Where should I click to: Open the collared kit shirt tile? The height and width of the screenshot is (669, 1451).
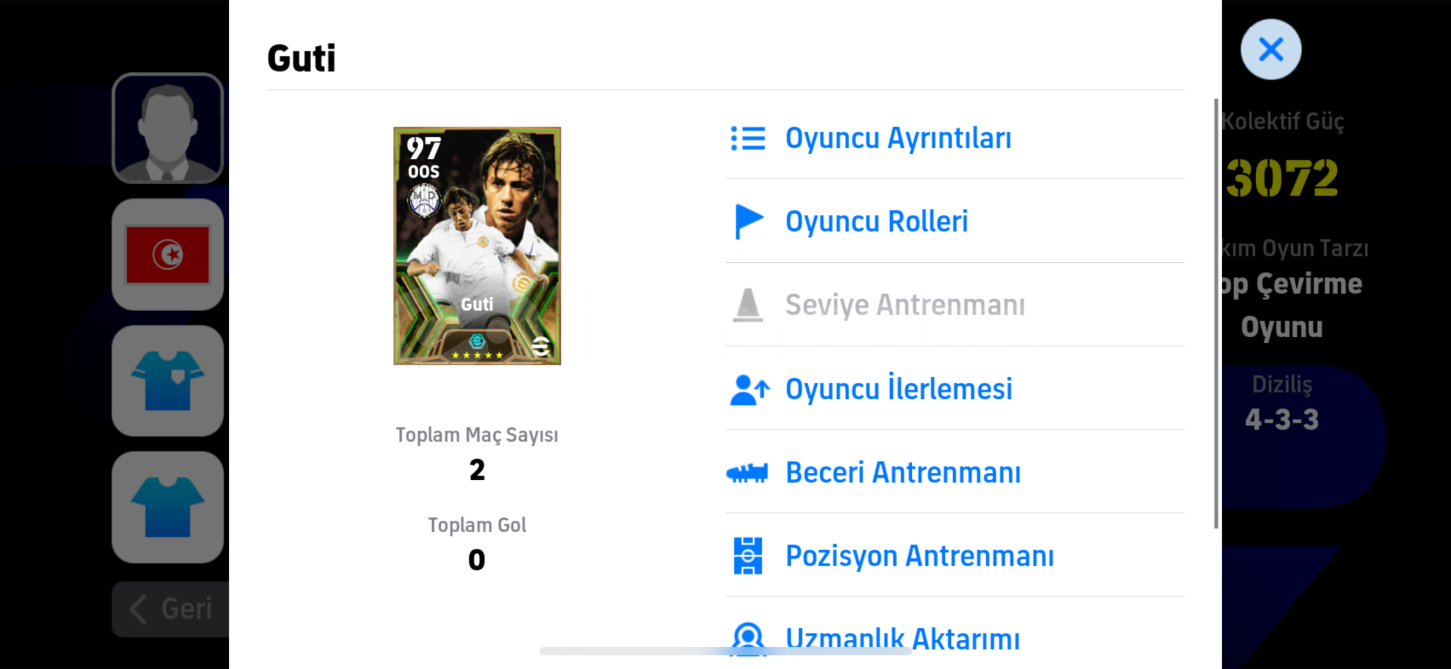coord(167,381)
